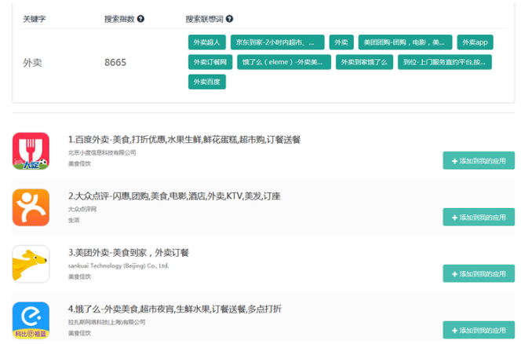The image size is (521, 344).
Task: Click the 百度外卖 app icon
Action: click(x=31, y=151)
